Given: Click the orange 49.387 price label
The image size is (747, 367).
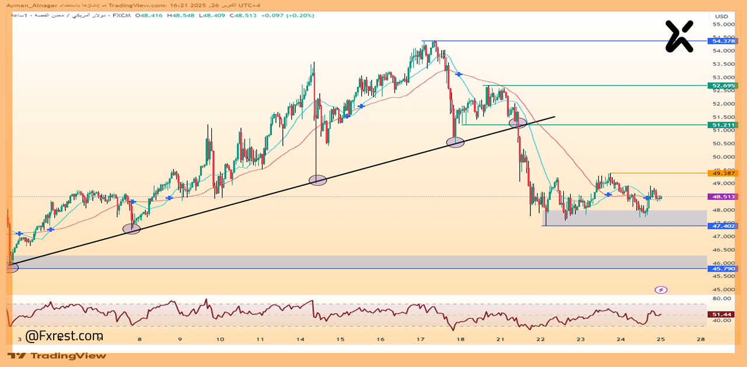Looking at the screenshot, I should 722,173.
